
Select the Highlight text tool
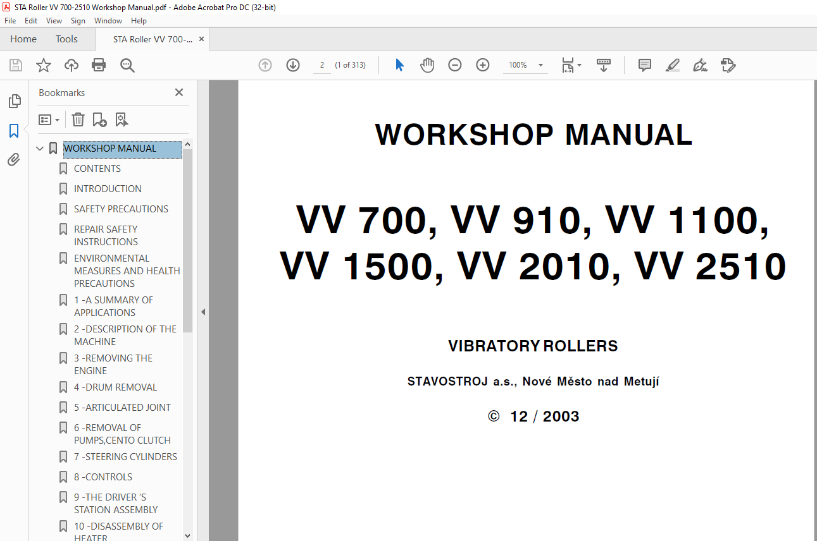(672, 65)
